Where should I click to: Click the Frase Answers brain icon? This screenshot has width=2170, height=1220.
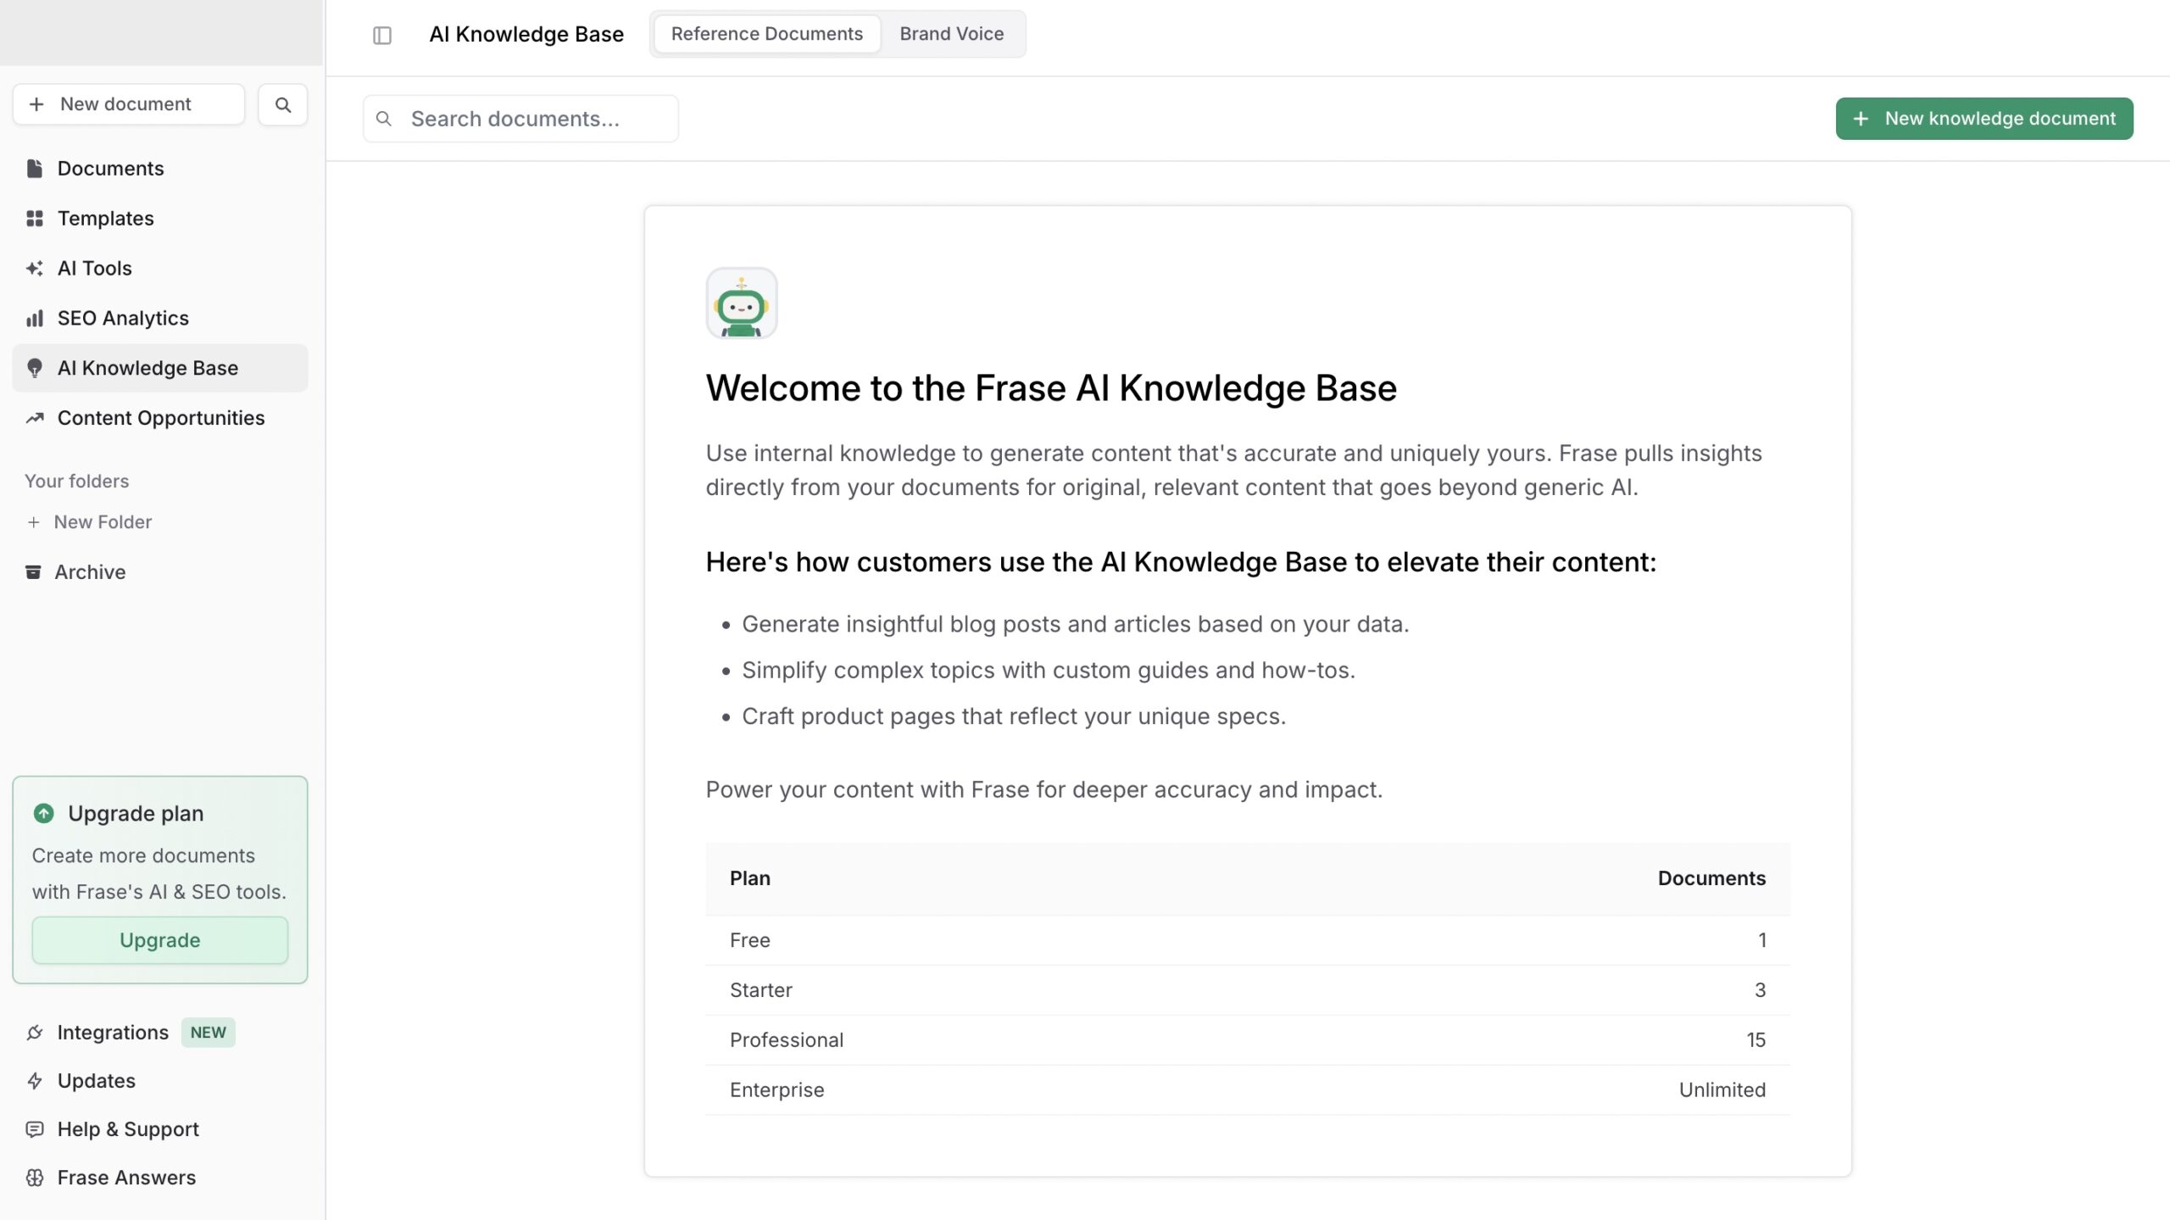click(35, 1178)
